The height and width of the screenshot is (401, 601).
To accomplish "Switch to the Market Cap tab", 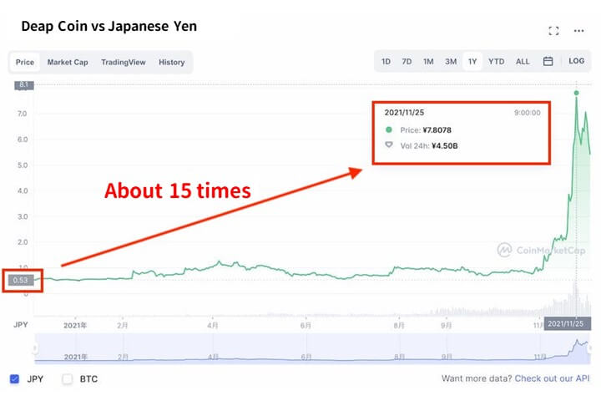I will (68, 62).
